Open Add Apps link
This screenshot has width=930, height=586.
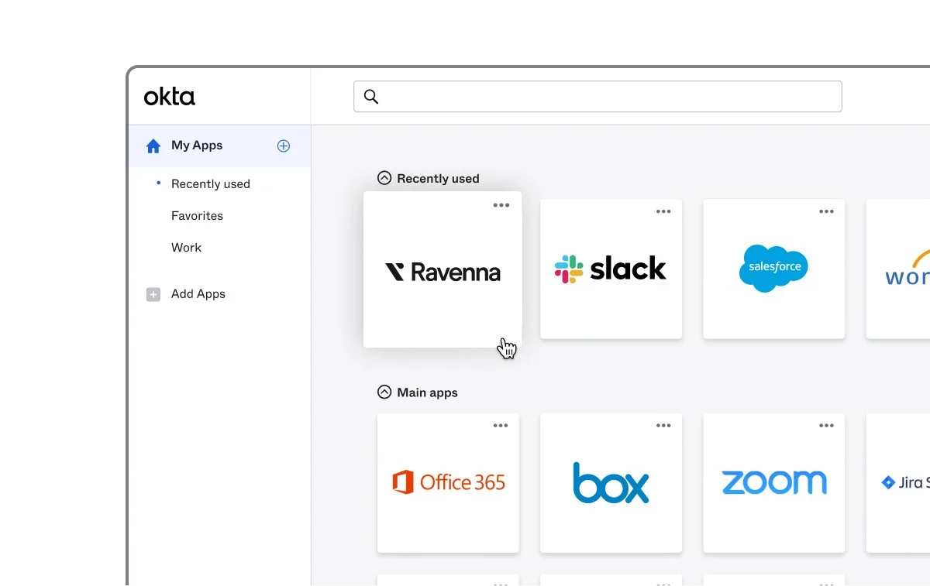click(198, 294)
